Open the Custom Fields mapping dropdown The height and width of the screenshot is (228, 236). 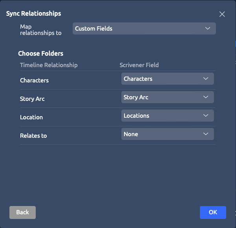click(x=144, y=28)
